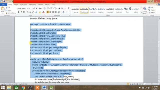Switch to the Page Layout tab
This screenshot has height=90, width=160.
tap(23, 4)
